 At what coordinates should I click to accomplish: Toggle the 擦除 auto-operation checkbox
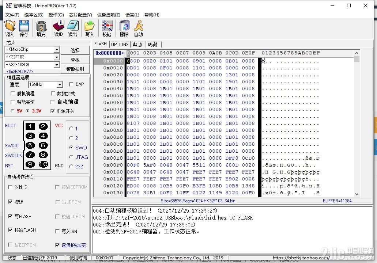point(10,202)
